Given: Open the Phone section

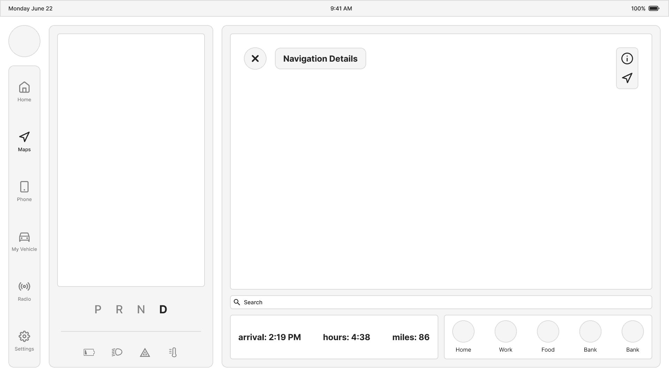Looking at the screenshot, I should 24,191.
